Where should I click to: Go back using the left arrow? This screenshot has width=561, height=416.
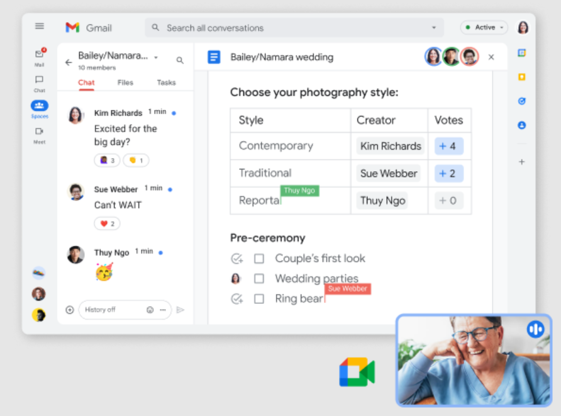[69, 62]
